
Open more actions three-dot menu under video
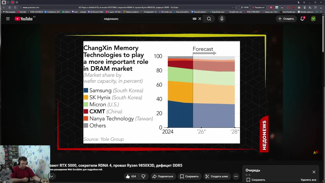pos(236,176)
